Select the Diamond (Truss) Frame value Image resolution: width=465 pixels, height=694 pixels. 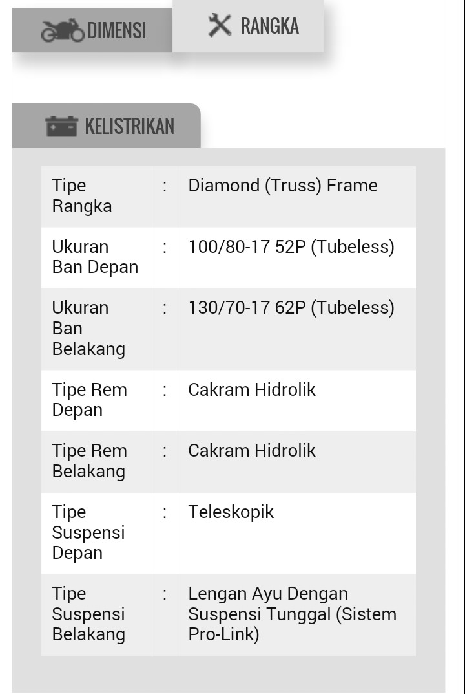283,186
